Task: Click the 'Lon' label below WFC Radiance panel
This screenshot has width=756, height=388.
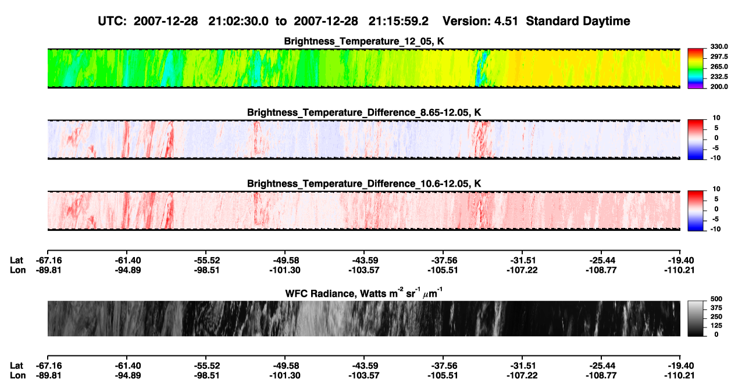Action: 18,375
